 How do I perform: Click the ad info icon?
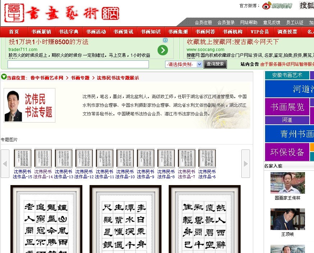click(x=165, y=40)
